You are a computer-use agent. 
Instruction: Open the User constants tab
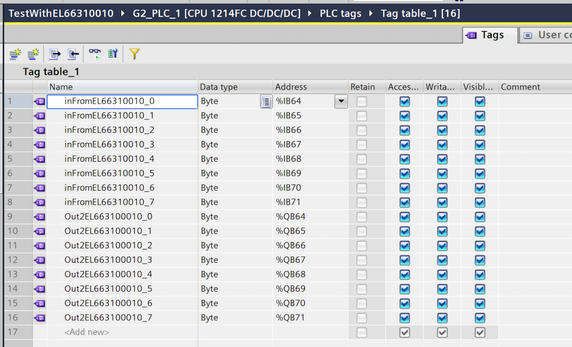click(x=546, y=35)
